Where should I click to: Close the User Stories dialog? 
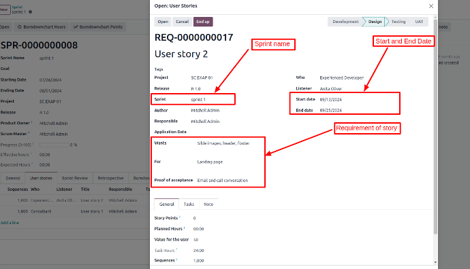(x=431, y=6)
